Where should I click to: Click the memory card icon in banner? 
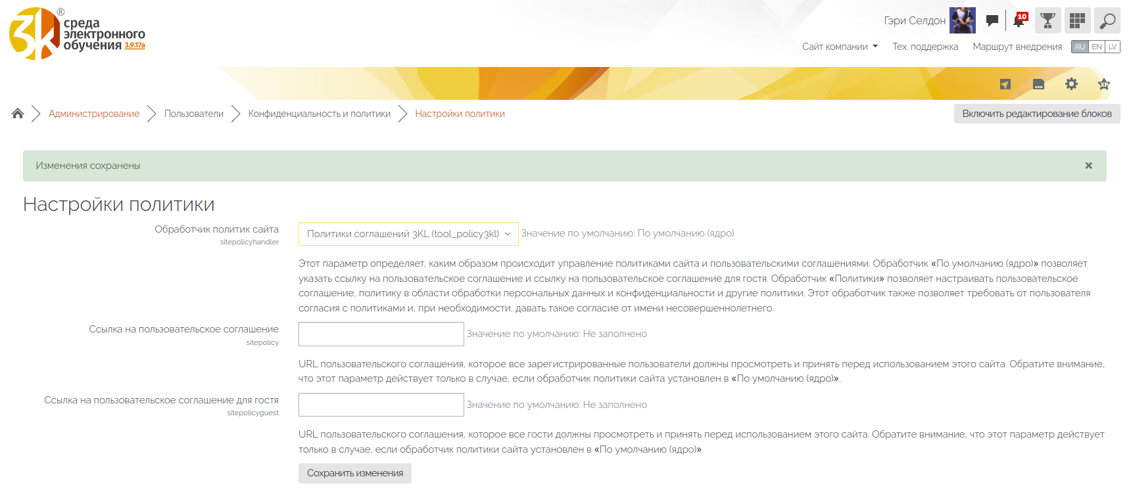coord(1038,84)
